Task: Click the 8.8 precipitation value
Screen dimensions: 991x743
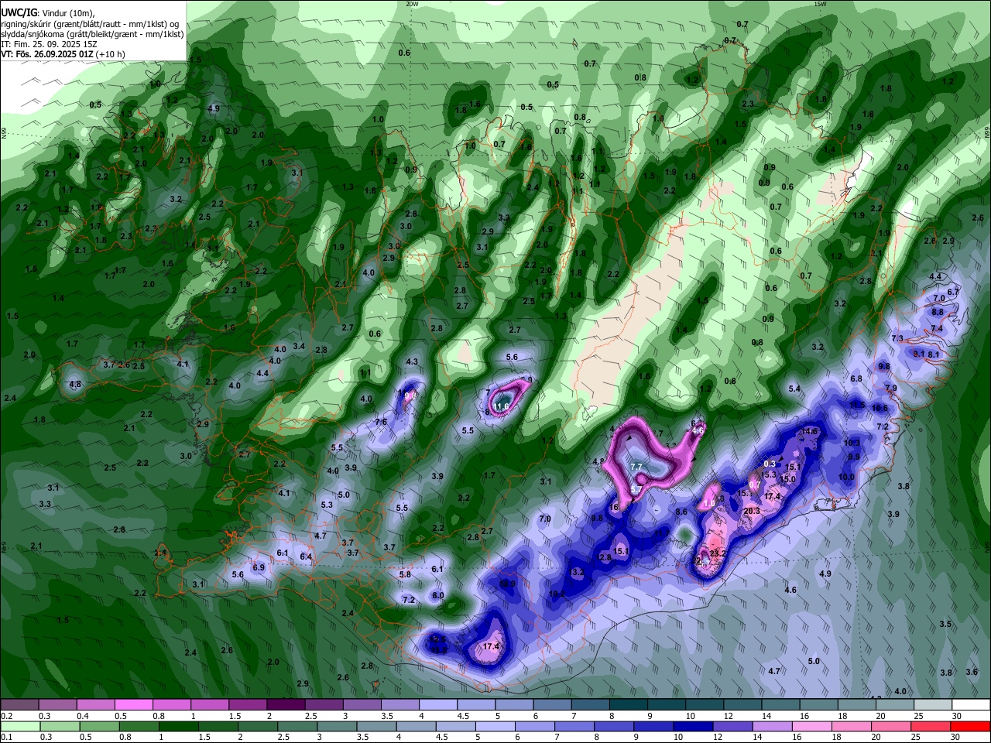Action: 938,312
